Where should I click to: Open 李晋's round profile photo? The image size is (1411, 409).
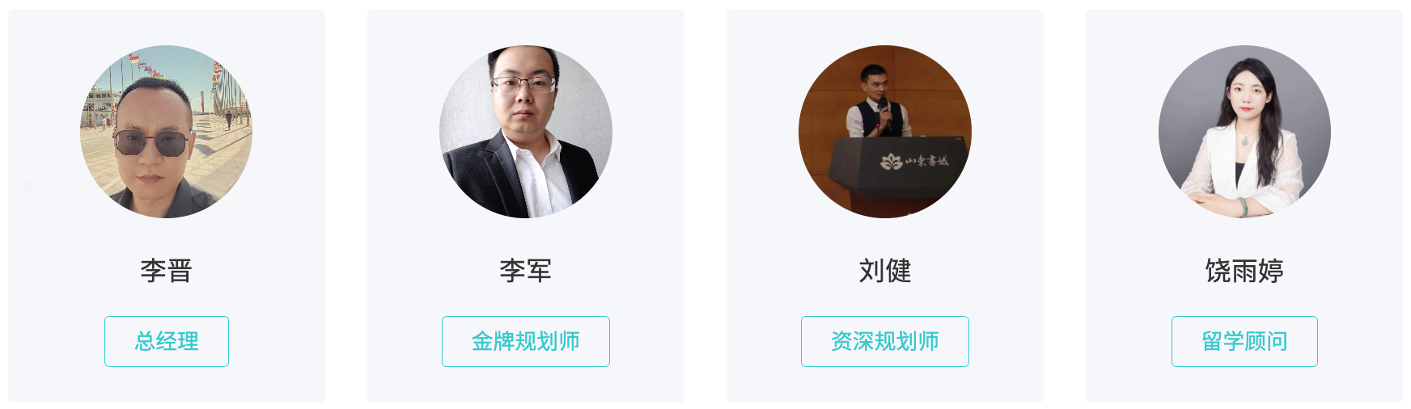tap(166, 132)
